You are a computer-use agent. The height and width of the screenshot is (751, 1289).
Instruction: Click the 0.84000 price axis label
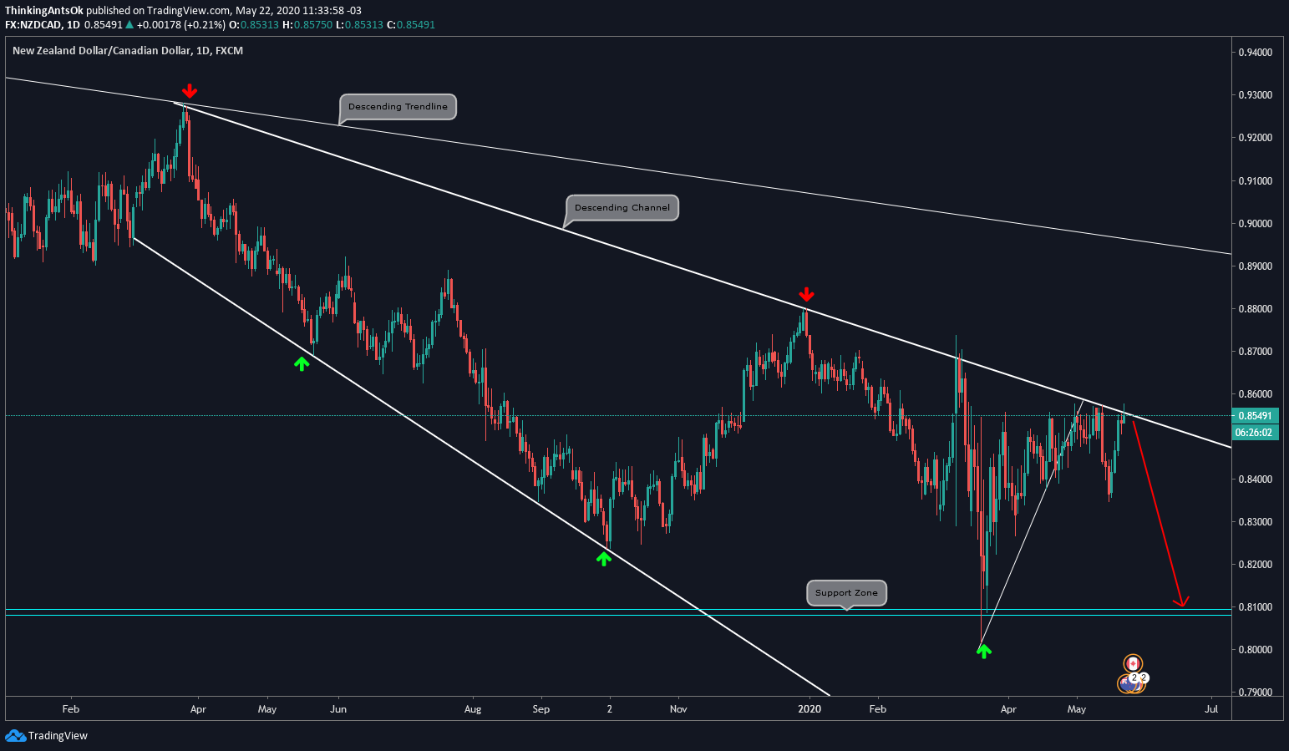(1255, 480)
